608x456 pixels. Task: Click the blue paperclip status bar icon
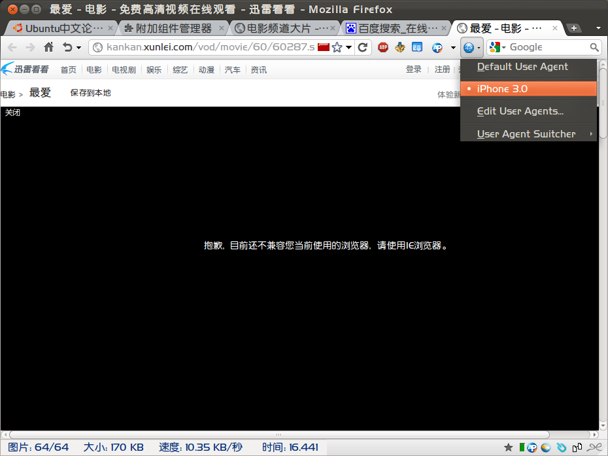click(x=562, y=447)
